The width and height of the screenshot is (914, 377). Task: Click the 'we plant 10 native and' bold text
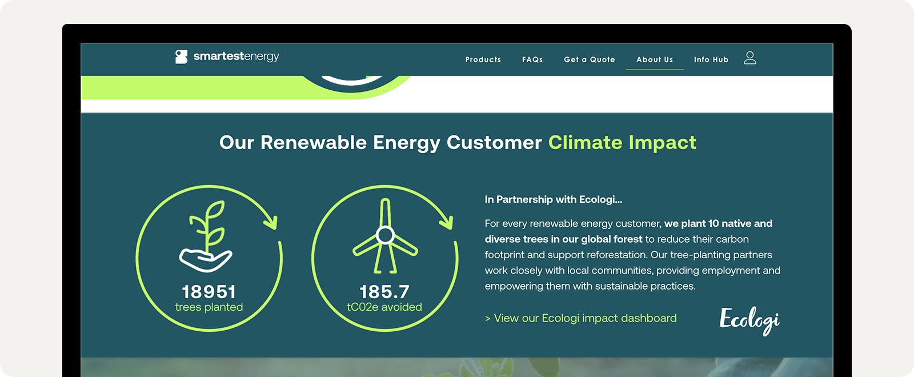click(x=718, y=223)
